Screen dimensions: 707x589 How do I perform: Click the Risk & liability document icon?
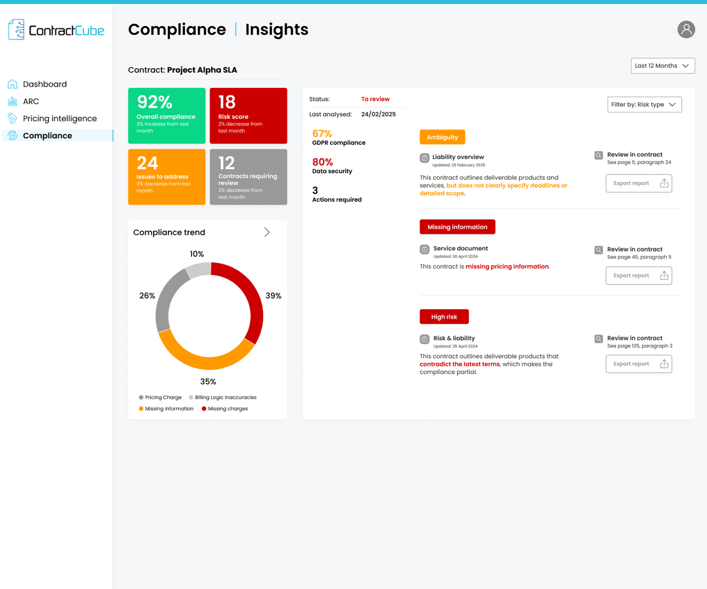[x=424, y=339]
